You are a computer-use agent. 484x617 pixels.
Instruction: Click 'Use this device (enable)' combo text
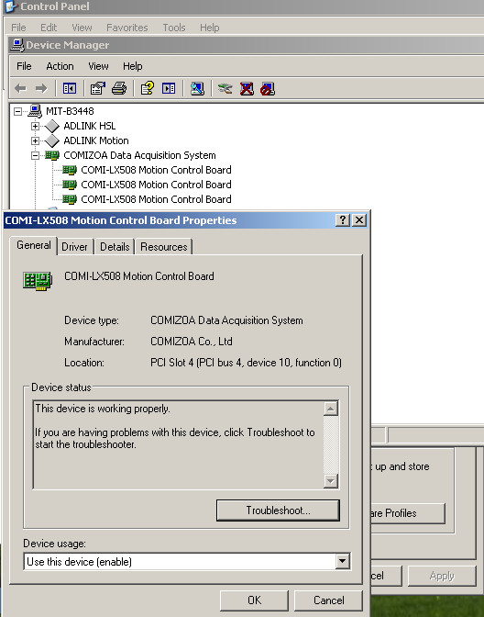tap(79, 562)
